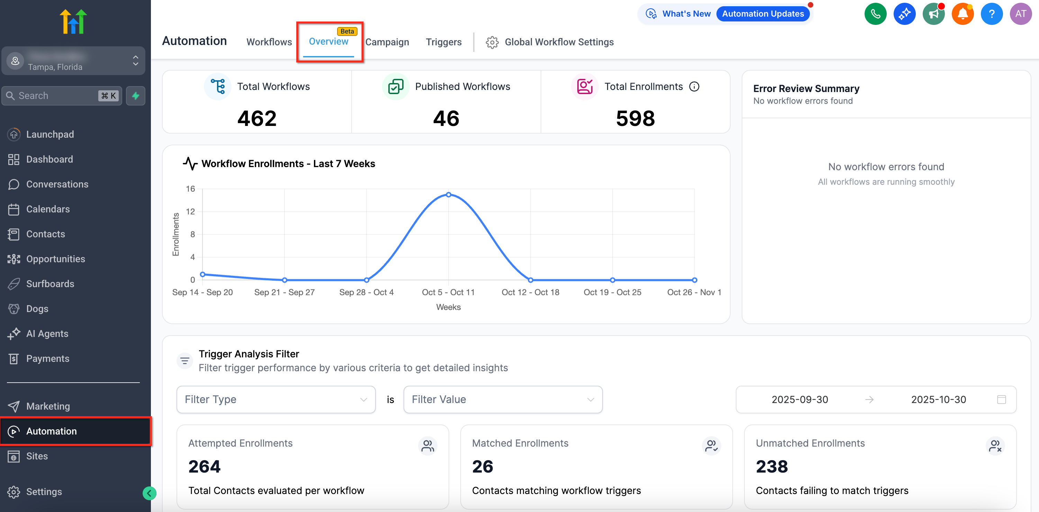The height and width of the screenshot is (512, 1039).
Task: Click the green phone dialer icon
Action: click(x=875, y=14)
